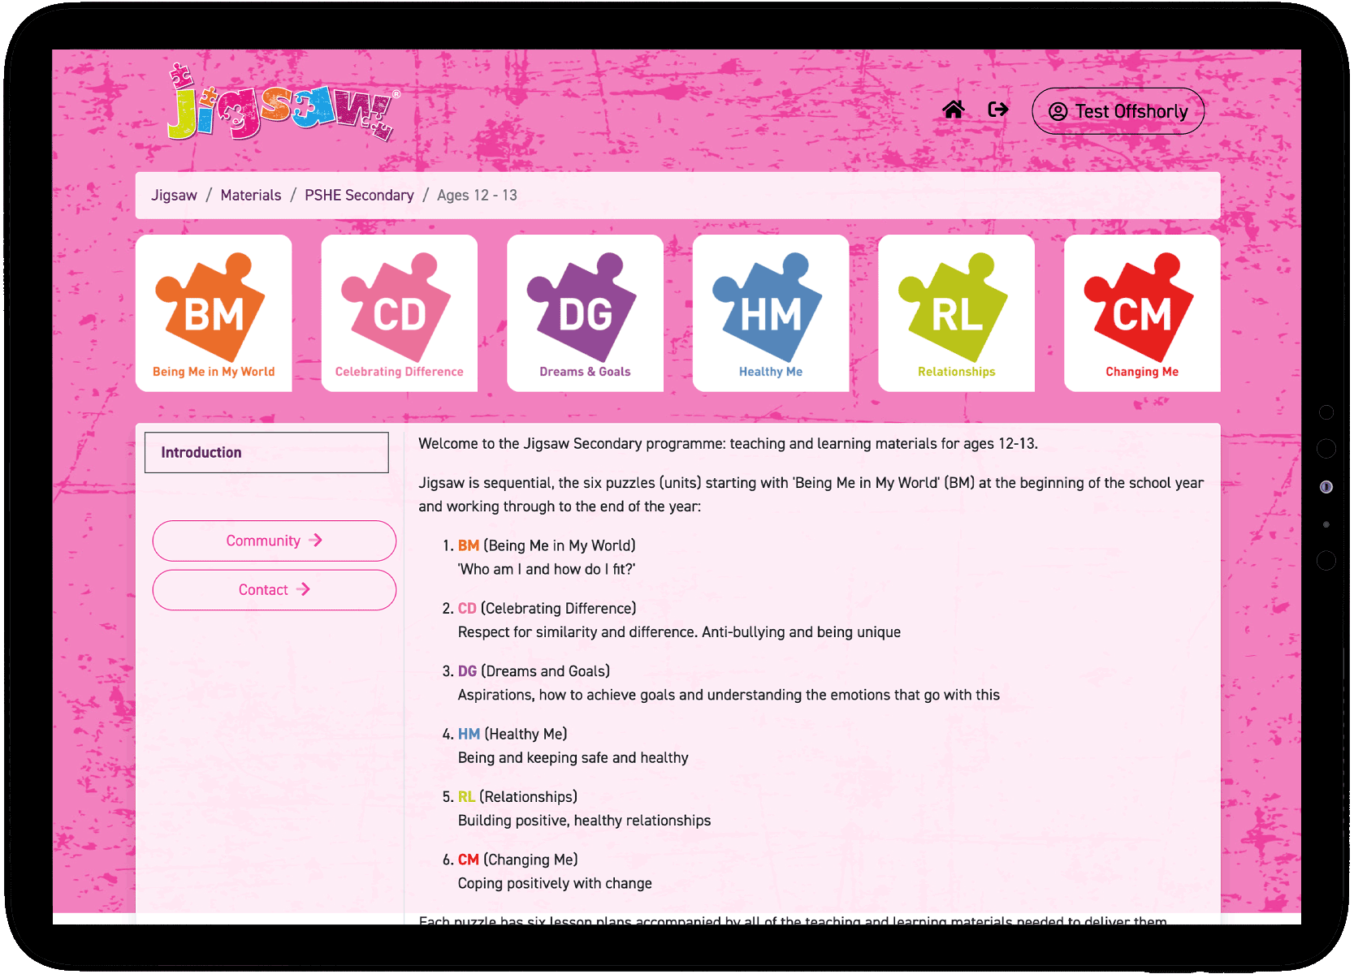This screenshot has height=974, width=1354.
Task: Select the Introduction sidebar tab
Action: point(266,453)
